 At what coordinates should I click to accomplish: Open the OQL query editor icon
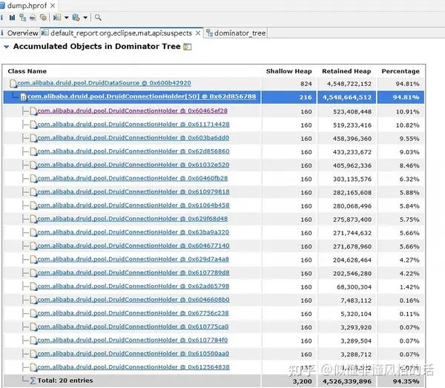33,18
